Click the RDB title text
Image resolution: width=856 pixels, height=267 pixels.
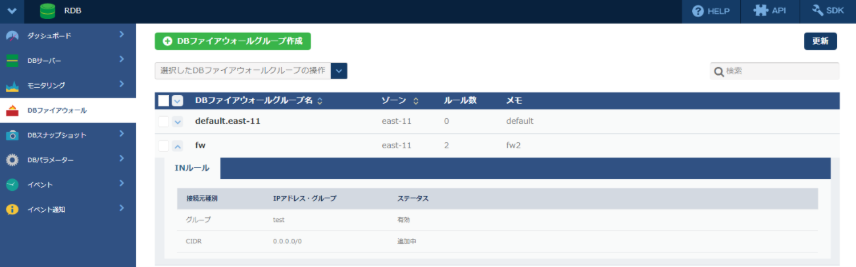click(73, 11)
